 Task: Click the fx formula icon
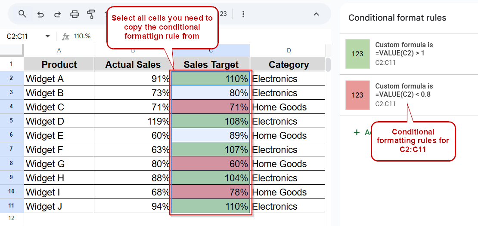65,37
